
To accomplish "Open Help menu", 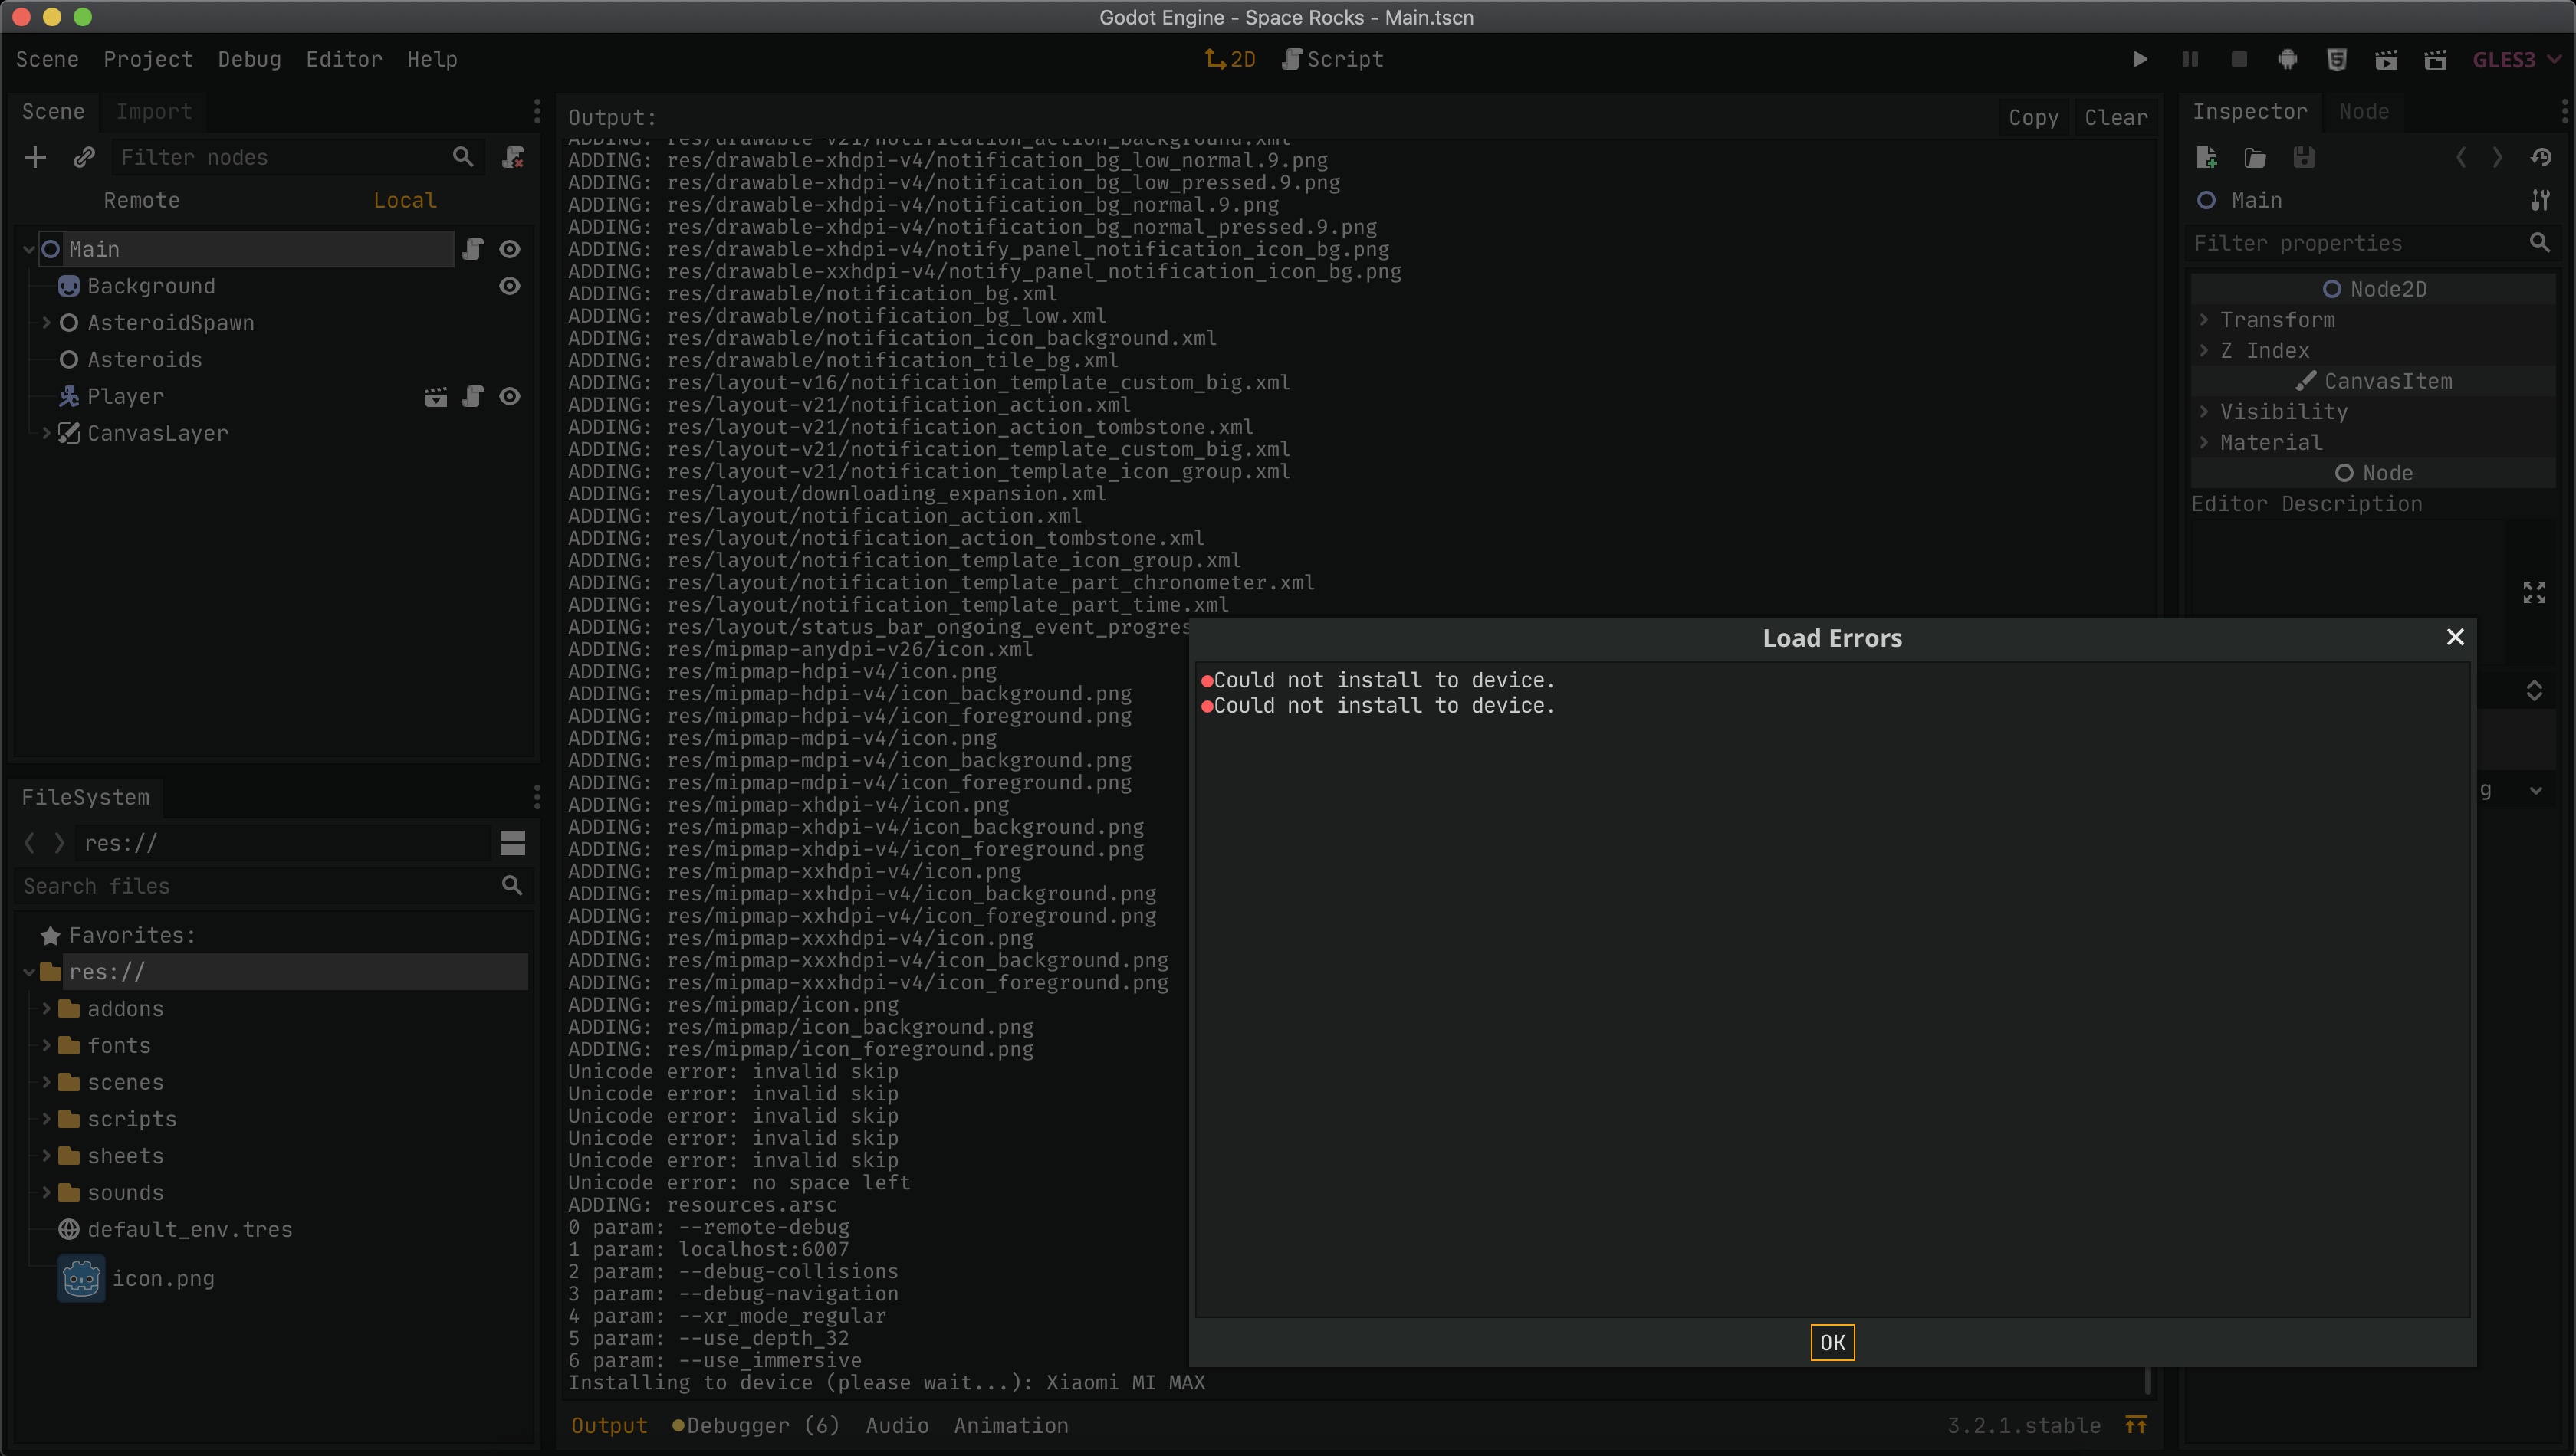I will [432, 59].
